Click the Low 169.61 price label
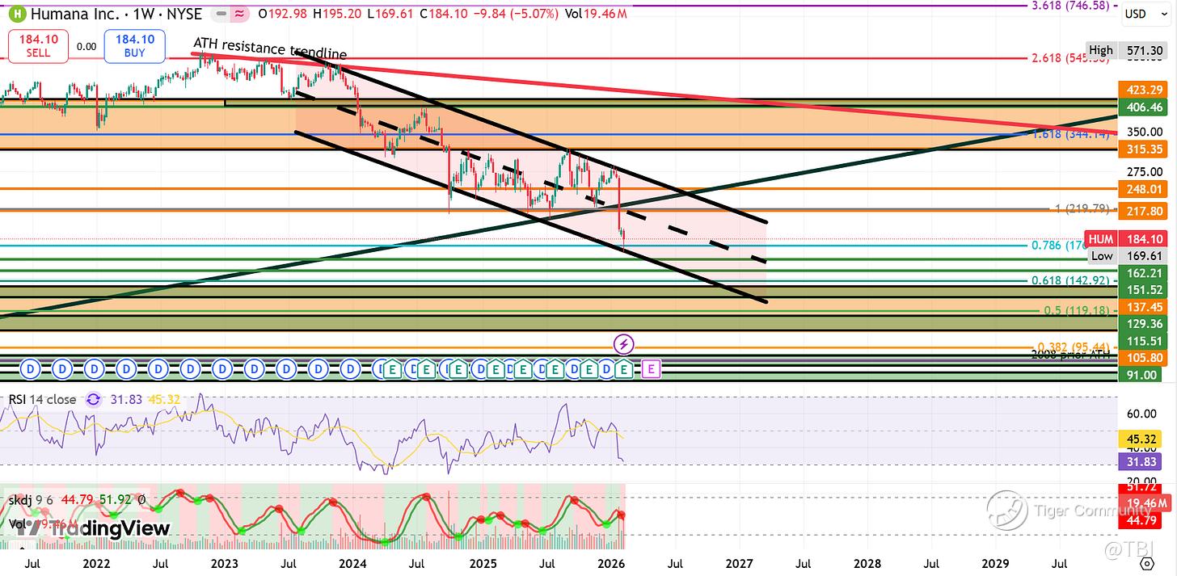This screenshot has height=576, width=1177. pos(1128,256)
